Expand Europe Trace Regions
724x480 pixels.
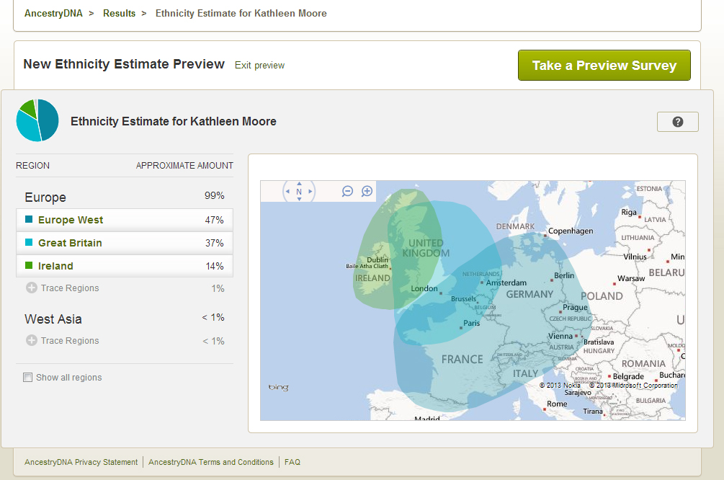32,288
